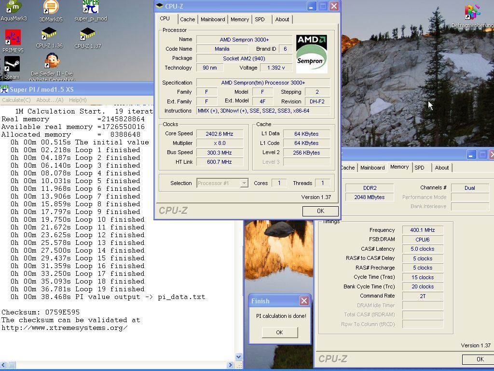Screen dimensions: 494x371
Task: Click the Super PI horizontal scroll right arrow
Action: (x=230, y=365)
